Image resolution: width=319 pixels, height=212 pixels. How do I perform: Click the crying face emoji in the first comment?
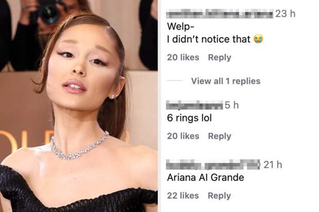click(x=258, y=39)
